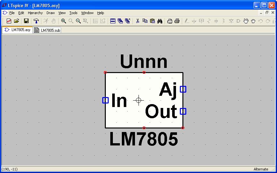Open the Edit menu
This screenshot has height=173, width=277.
pyautogui.click(x=21, y=13)
